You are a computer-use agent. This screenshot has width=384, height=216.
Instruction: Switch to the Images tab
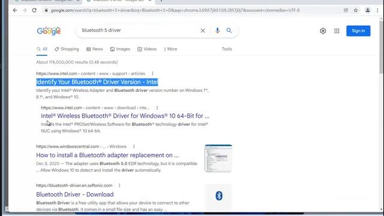click(120, 49)
